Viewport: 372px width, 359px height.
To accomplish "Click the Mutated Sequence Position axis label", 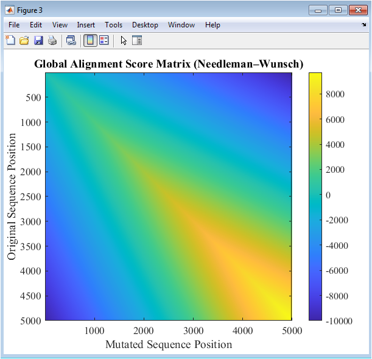I will 169,344.
